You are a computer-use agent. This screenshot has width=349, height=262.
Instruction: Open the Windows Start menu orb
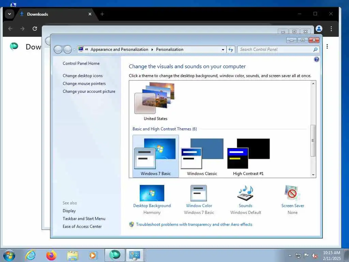point(9,255)
